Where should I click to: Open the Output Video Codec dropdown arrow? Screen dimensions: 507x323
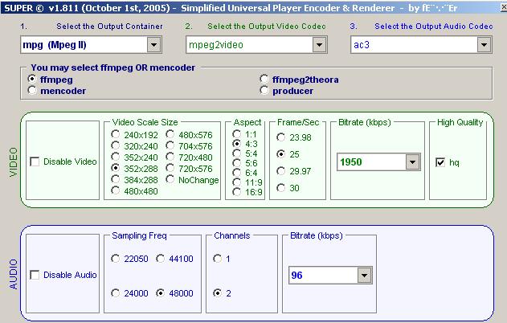(x=319, y=45)
